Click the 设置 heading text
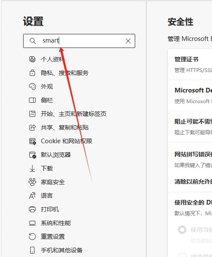The height and width of the screenshot is (257, 212). [x=33, y=21]
